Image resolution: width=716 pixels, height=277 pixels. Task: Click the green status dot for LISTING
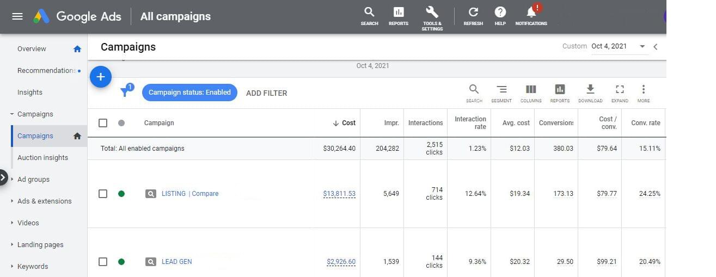[x=121, y=194]
